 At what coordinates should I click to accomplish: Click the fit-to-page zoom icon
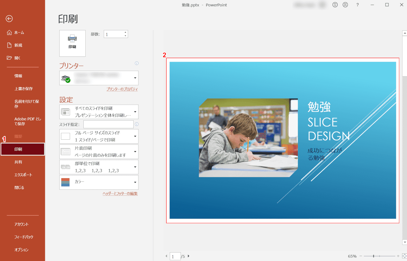pos(404,256)
